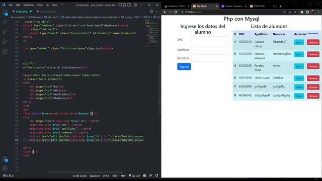Switch to index.php editor tab
The image size is (322, 181).
(22, 12)
